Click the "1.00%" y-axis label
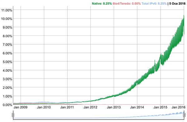The height and width of the screenshot is (122, 187). pyautogui.click(x=7, y=96)
